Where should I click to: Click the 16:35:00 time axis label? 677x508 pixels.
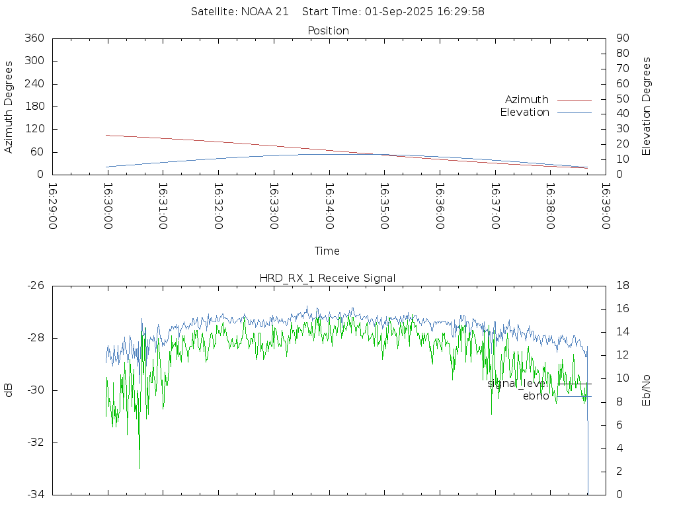384,206
